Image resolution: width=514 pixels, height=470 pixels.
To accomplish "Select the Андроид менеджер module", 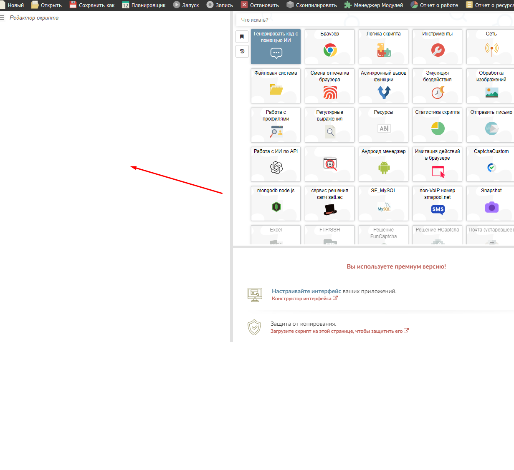I will click(383, 164).
